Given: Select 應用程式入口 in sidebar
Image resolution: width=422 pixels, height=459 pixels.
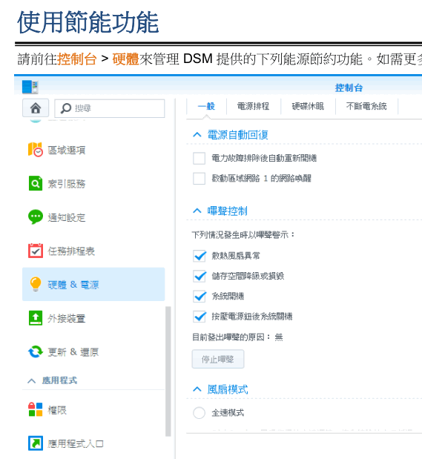Looking at the screenshot, I should pos(93,443).
